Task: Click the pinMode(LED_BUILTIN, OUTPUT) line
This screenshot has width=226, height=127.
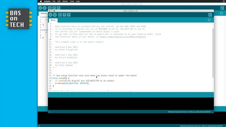Action: (72, 83)
